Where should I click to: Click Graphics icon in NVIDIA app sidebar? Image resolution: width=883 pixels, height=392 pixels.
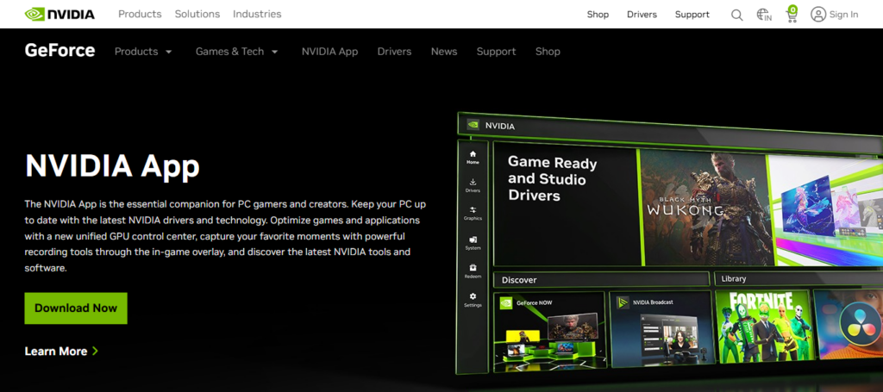[x=473, y=209]
